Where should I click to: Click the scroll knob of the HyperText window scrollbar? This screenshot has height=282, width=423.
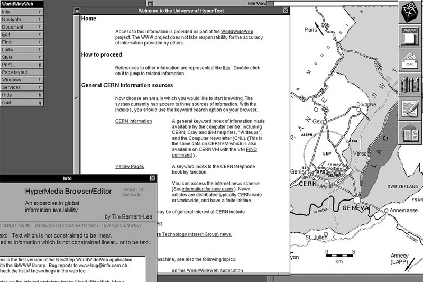[x=76, y=98]
